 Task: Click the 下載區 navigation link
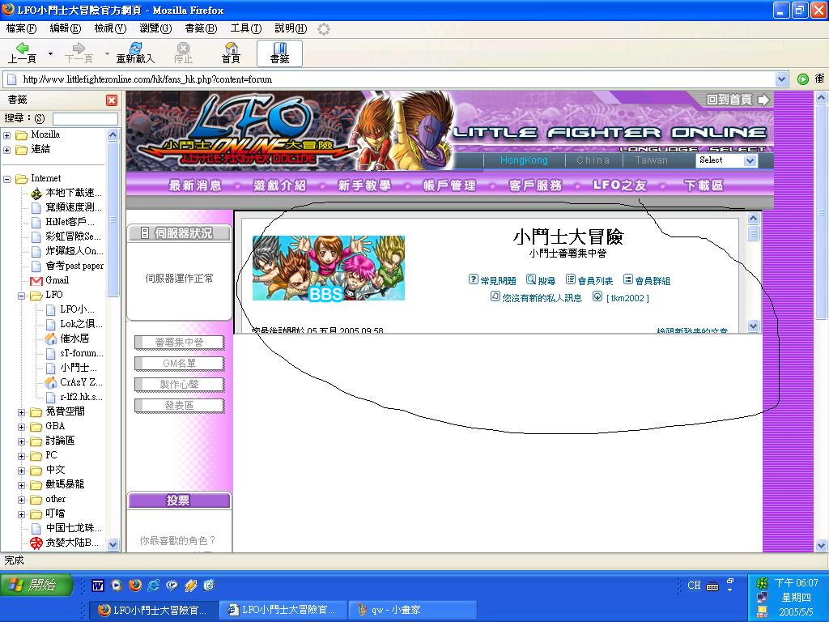[703, 185]
